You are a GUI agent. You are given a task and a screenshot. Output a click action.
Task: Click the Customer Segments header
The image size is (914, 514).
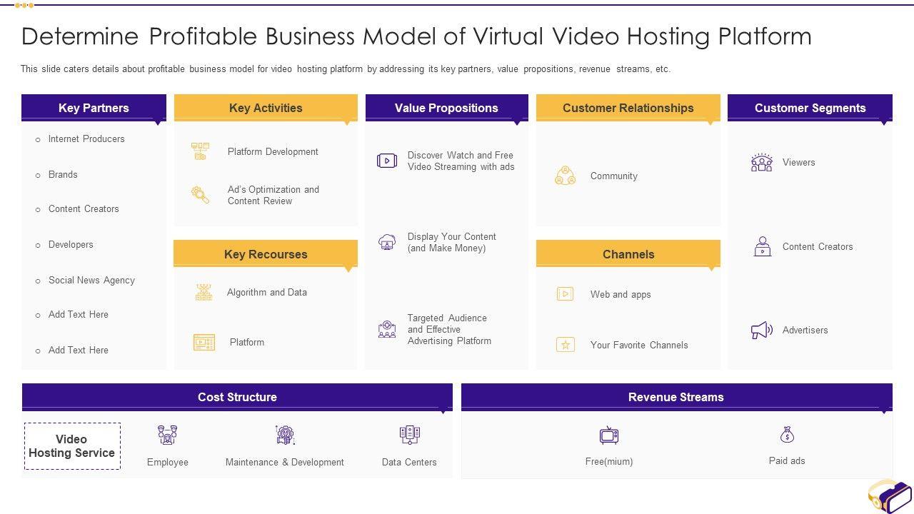810,108
